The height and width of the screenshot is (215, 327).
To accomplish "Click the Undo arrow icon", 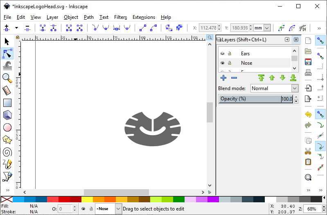I will [308, 114].
